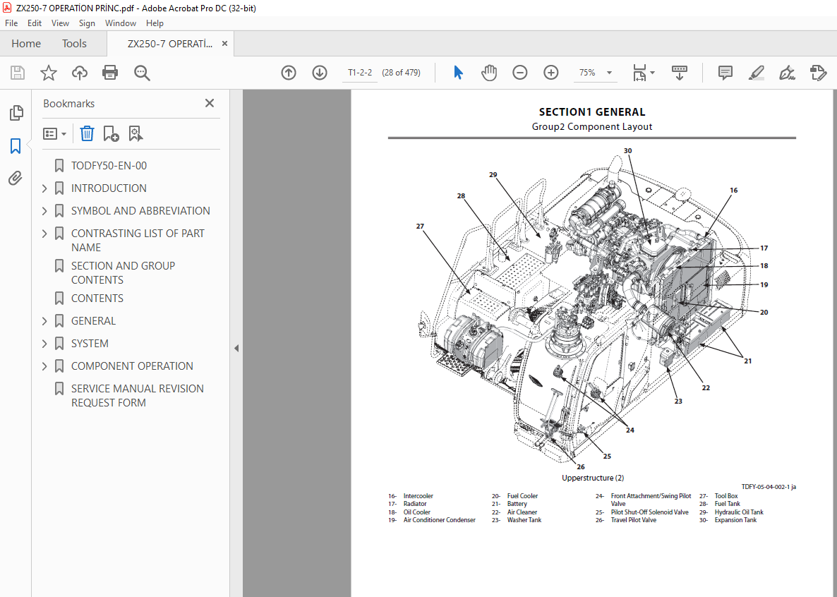Image resolution: width=837 pixels, height=597 pixels.
Task: Go to CONTRASTING LIST OF PART NAME
Action: click(x=138, y=241)
